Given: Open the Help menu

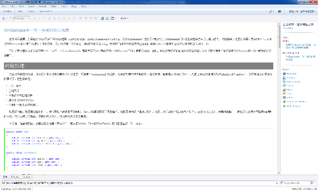Looking at the screenshot, I should point(83,6).
